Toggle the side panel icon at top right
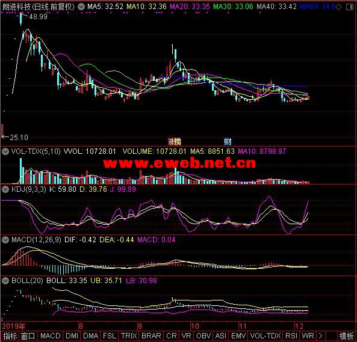 tap(350, 7)
